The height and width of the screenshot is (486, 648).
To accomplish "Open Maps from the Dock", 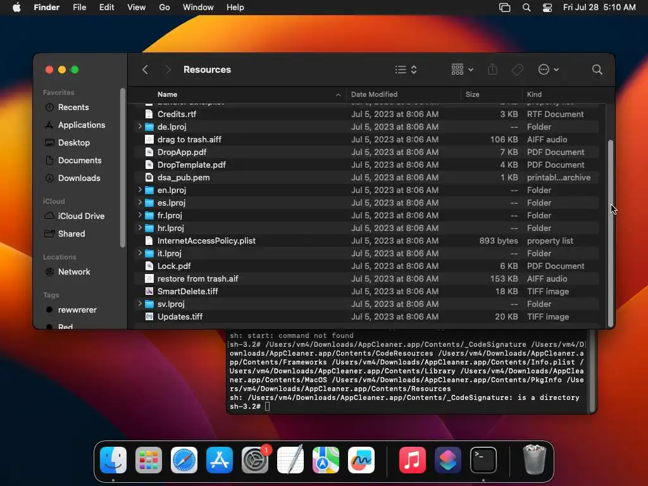I will point(326,459).
